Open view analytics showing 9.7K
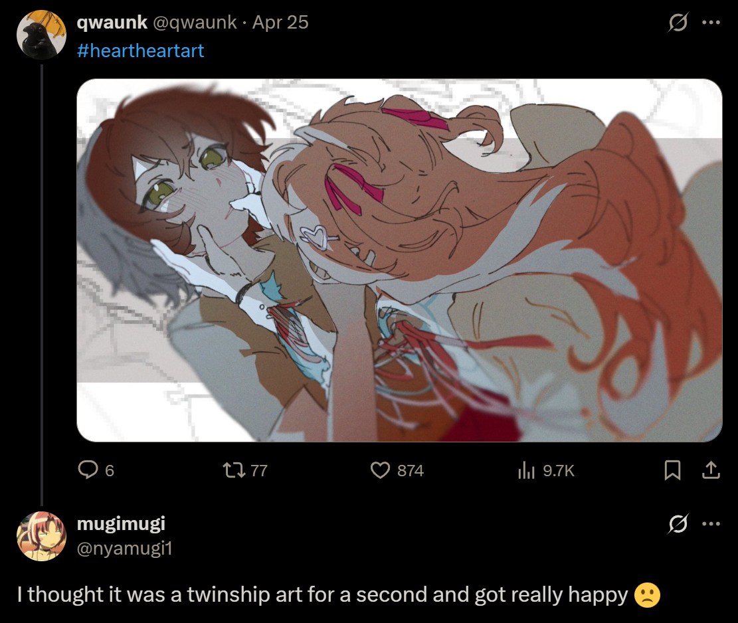 (526, 470)
